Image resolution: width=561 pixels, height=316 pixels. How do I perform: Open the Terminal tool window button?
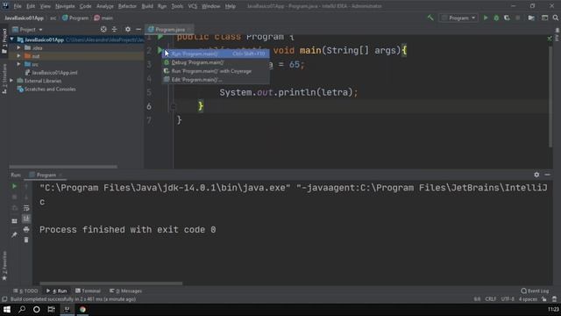click(x=88, y=291)
